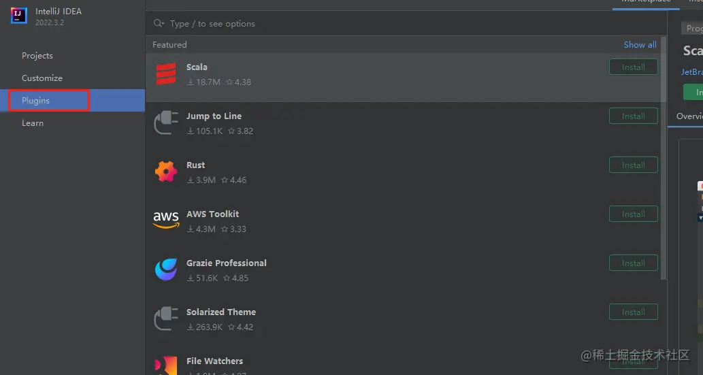Viewport: 703px width, 375px height.
Task: Install the Jump to Line plugin
Action: point(633,116)
